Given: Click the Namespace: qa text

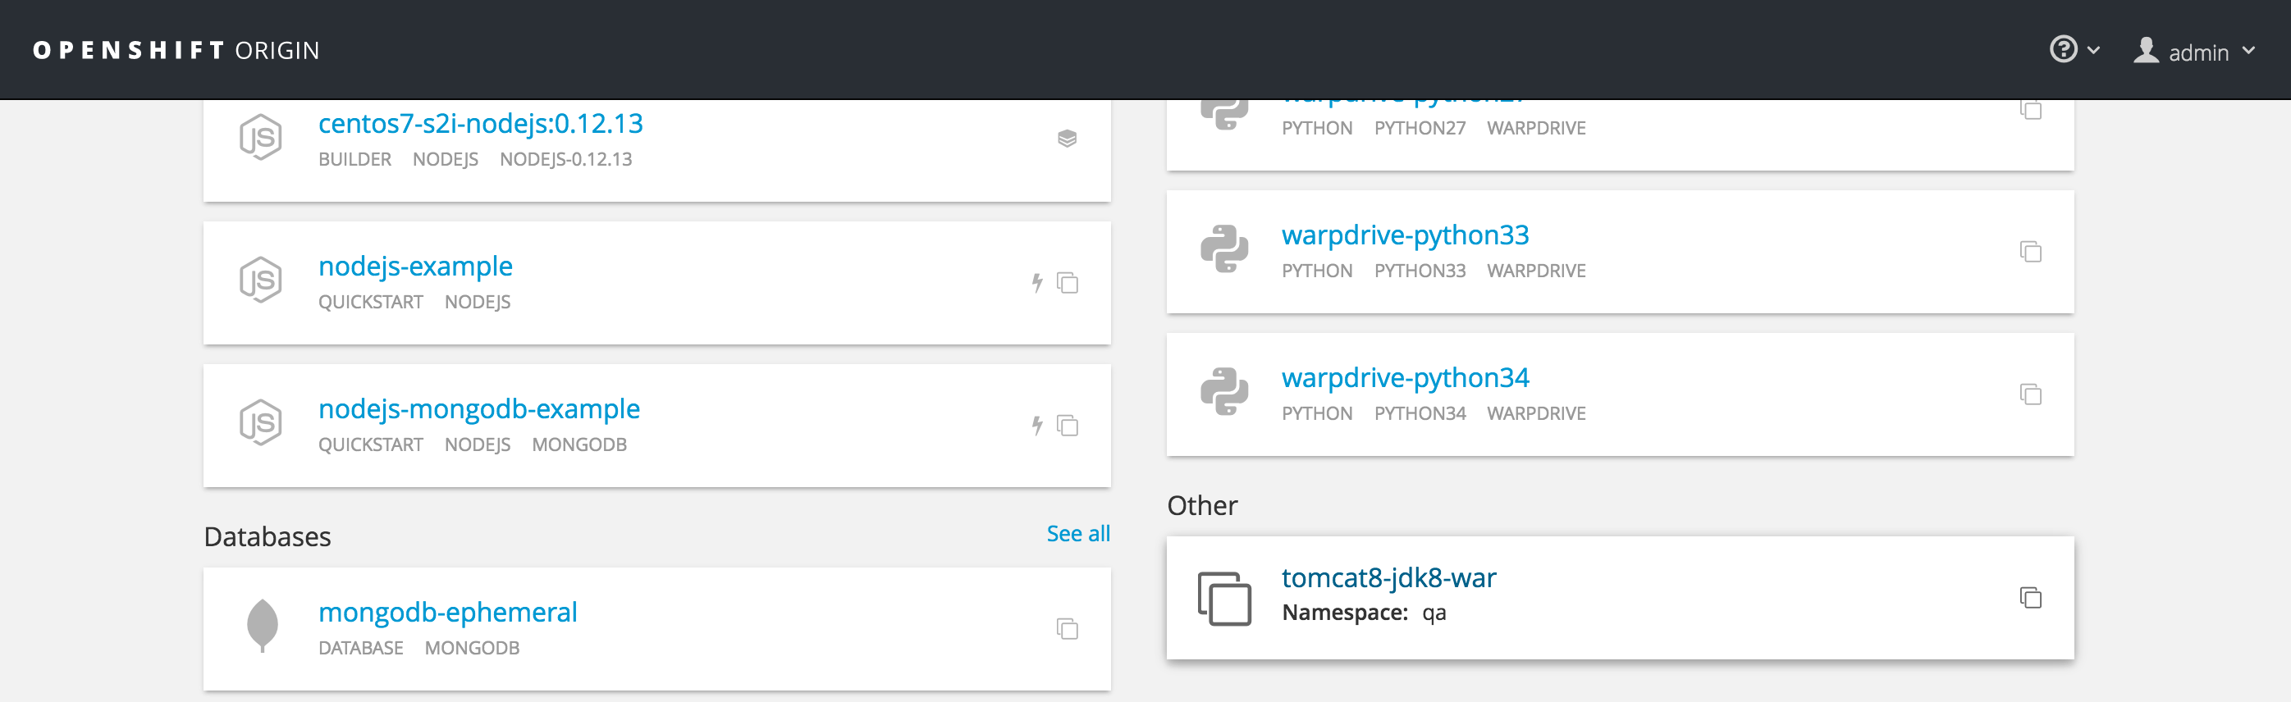Looking at the screenshot, I should click(x=1365, y=613).
